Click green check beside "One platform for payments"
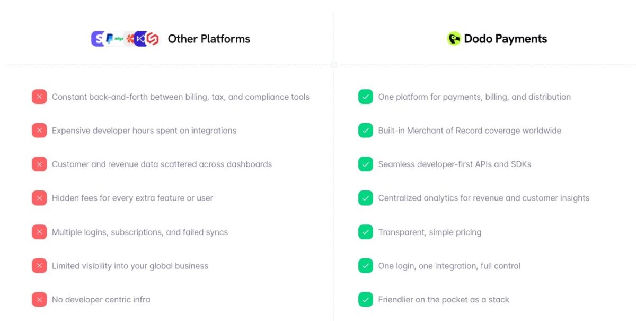Screen dimensions: 636x321 coord(366,97)
